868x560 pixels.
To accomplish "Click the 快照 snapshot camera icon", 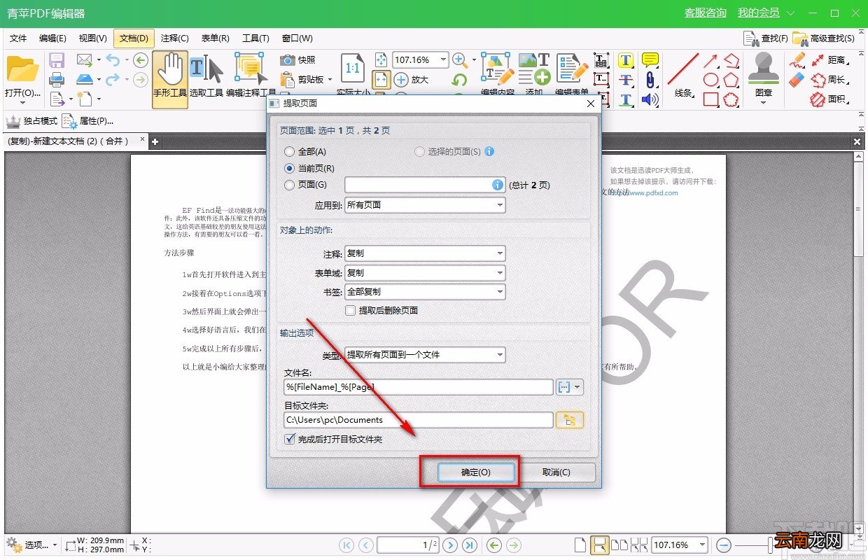I will 287,60.
